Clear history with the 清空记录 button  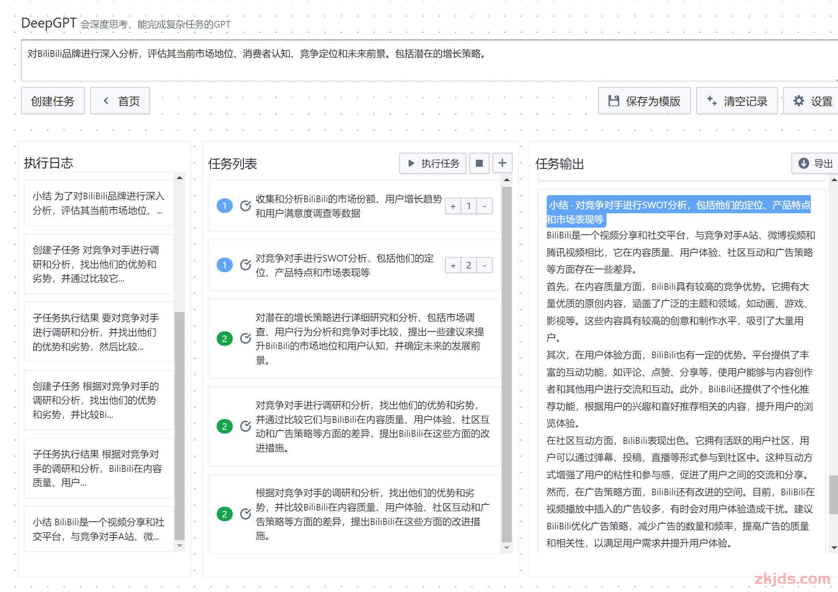point(737,101)
